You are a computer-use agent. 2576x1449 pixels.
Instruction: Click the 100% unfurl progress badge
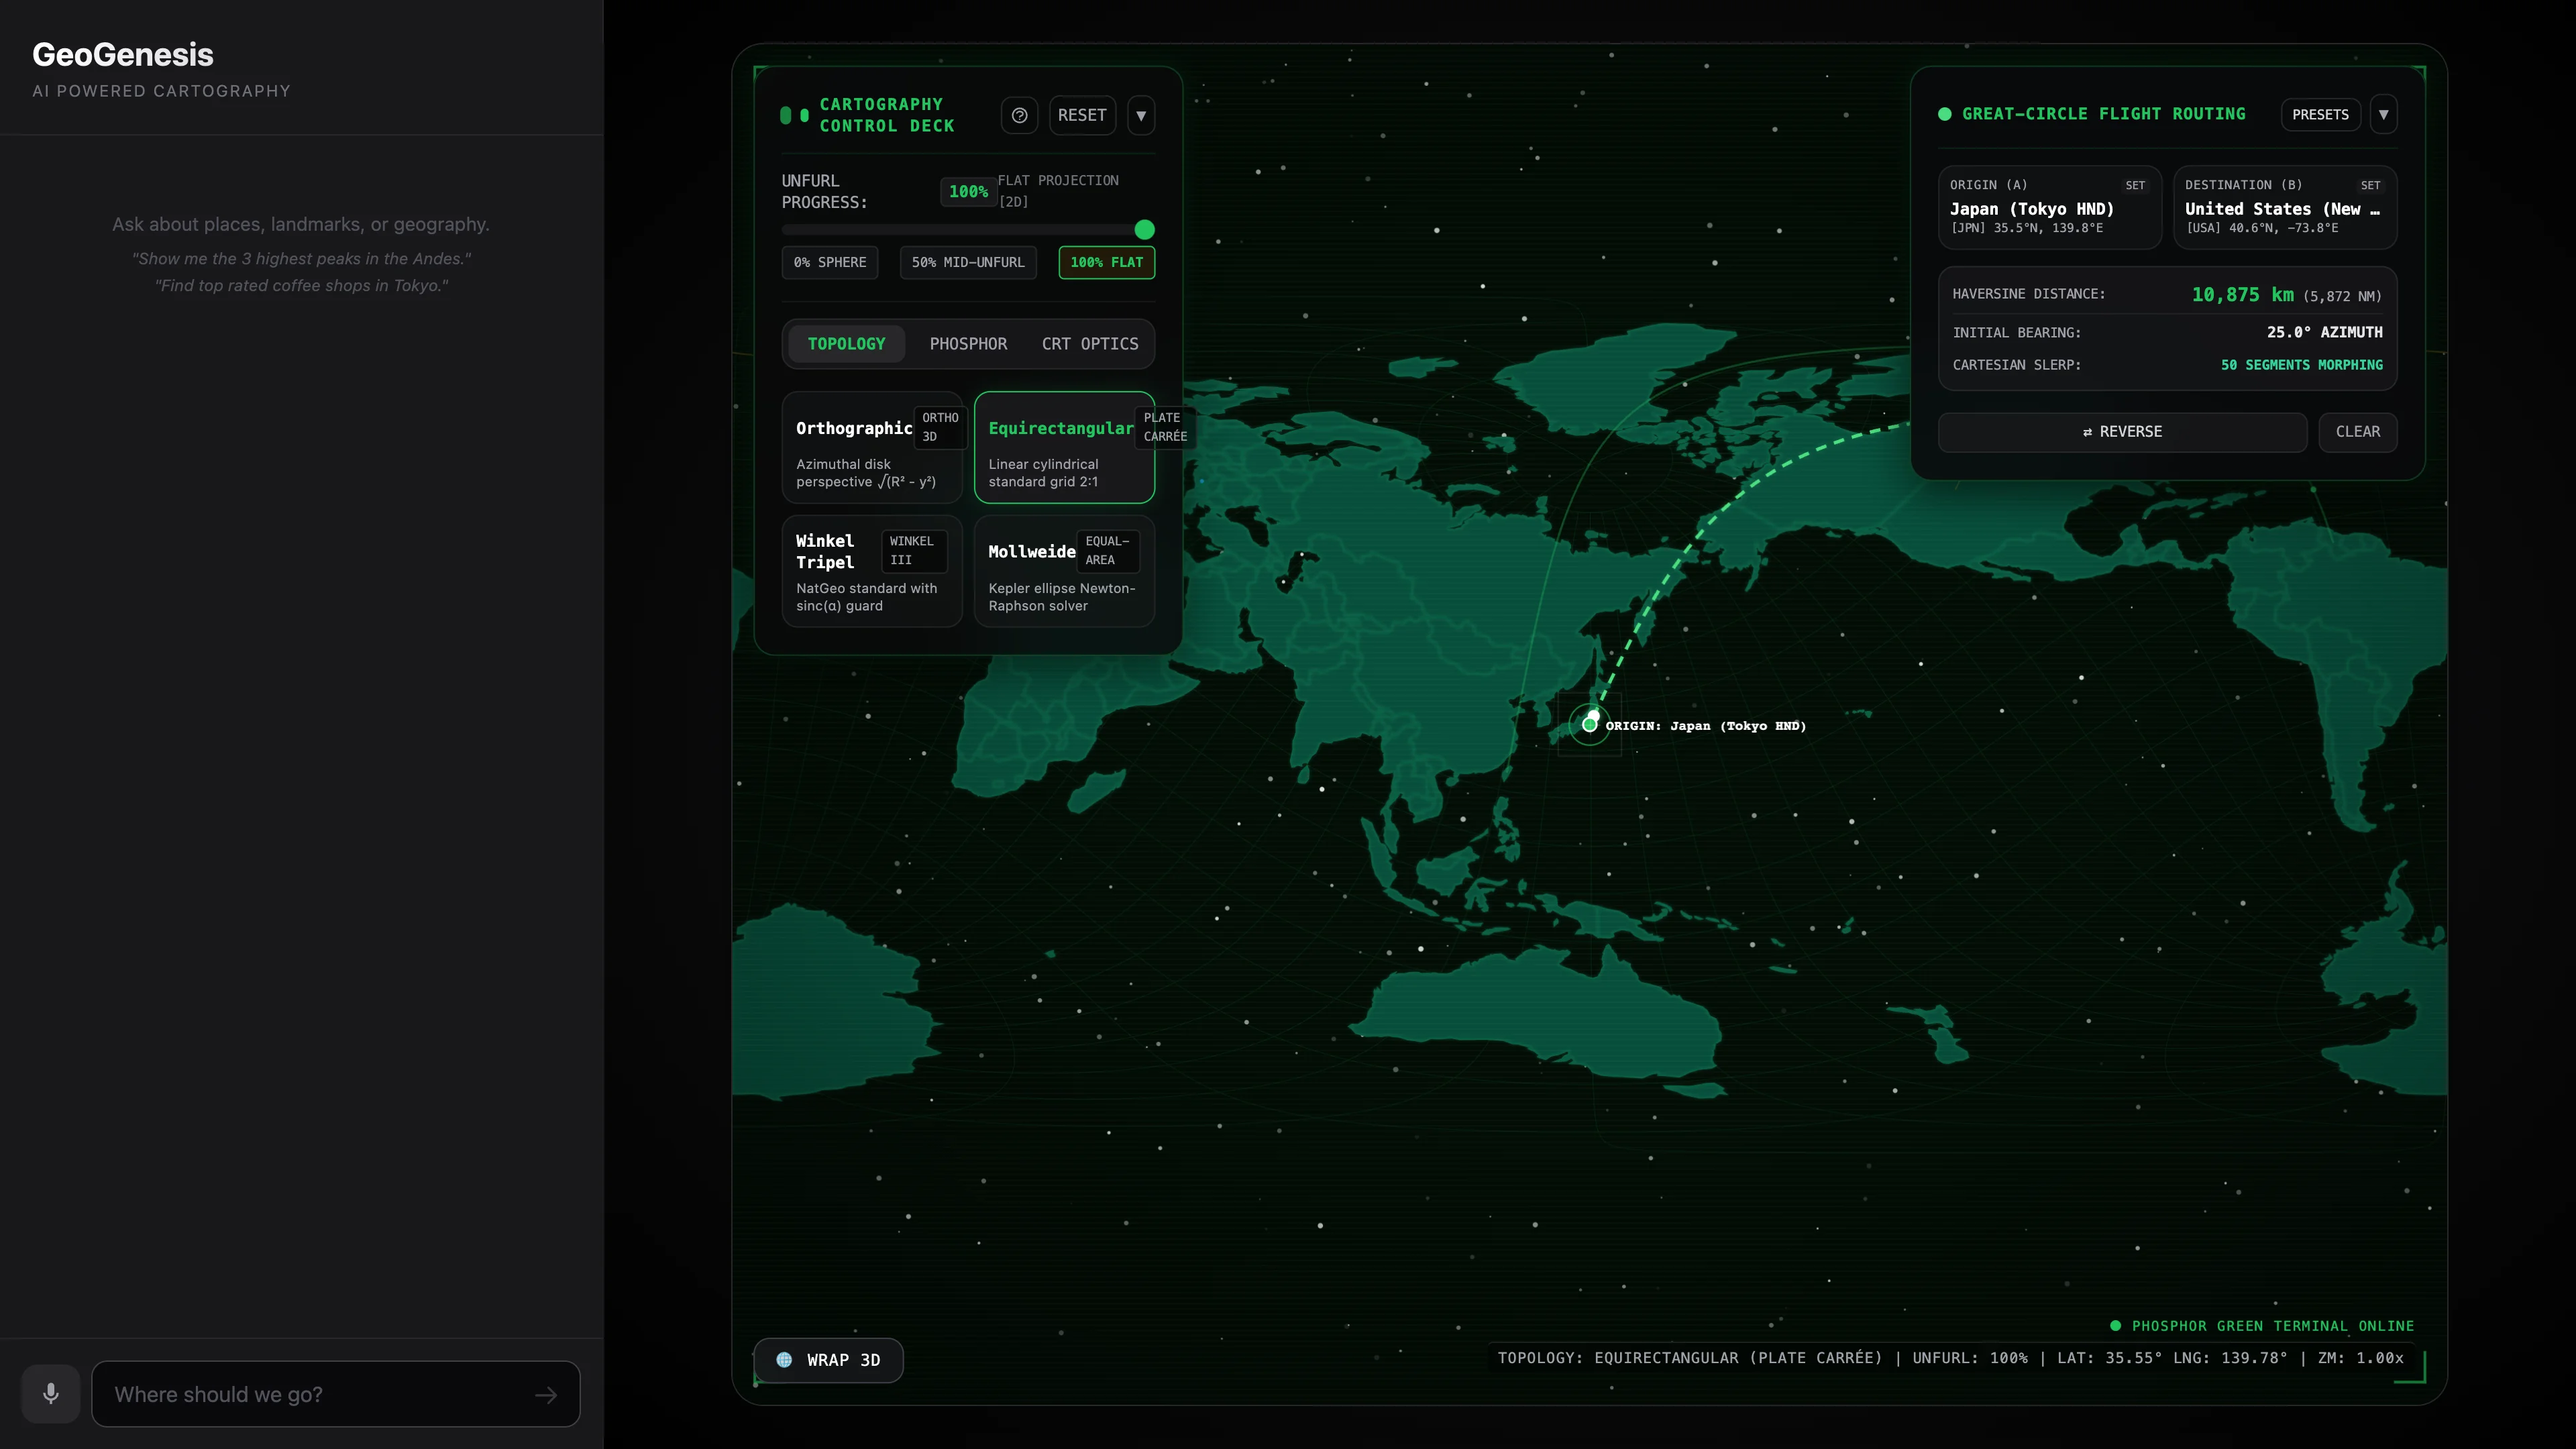click(x=968, y=191)
